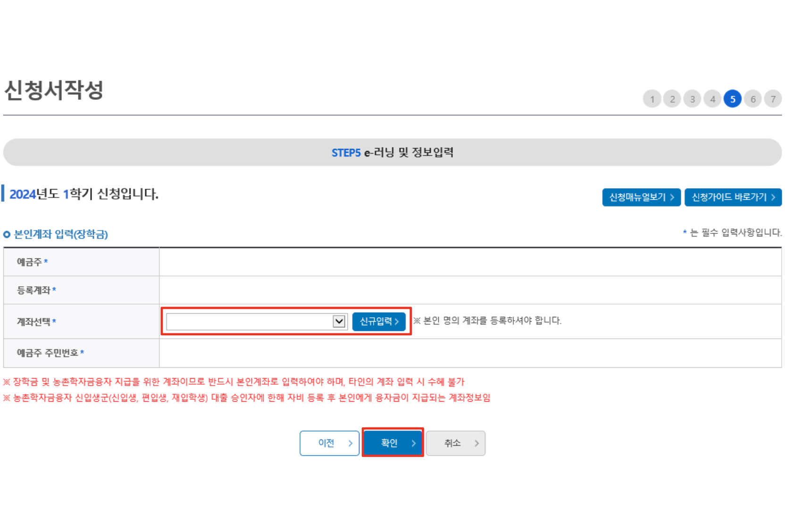Expand the empty bank account combo box
Screen dimensions: 785x513
pos(255,321)
